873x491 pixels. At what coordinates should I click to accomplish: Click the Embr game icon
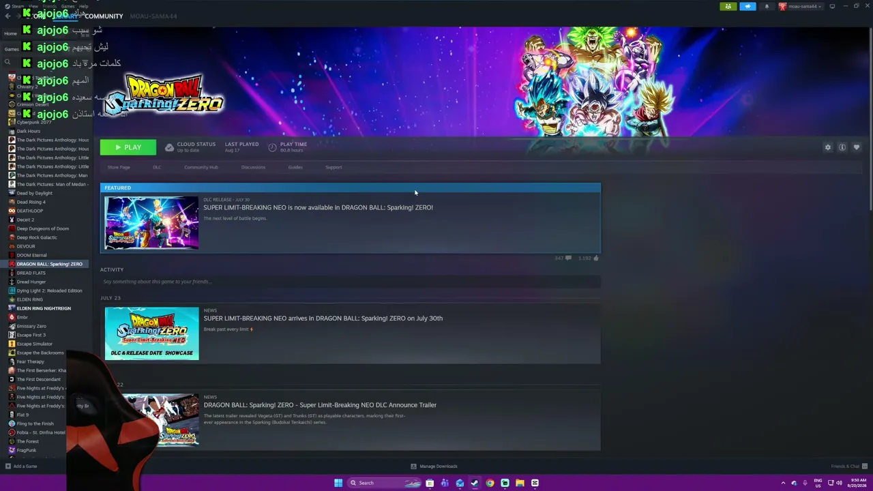(x=12, y=317)
